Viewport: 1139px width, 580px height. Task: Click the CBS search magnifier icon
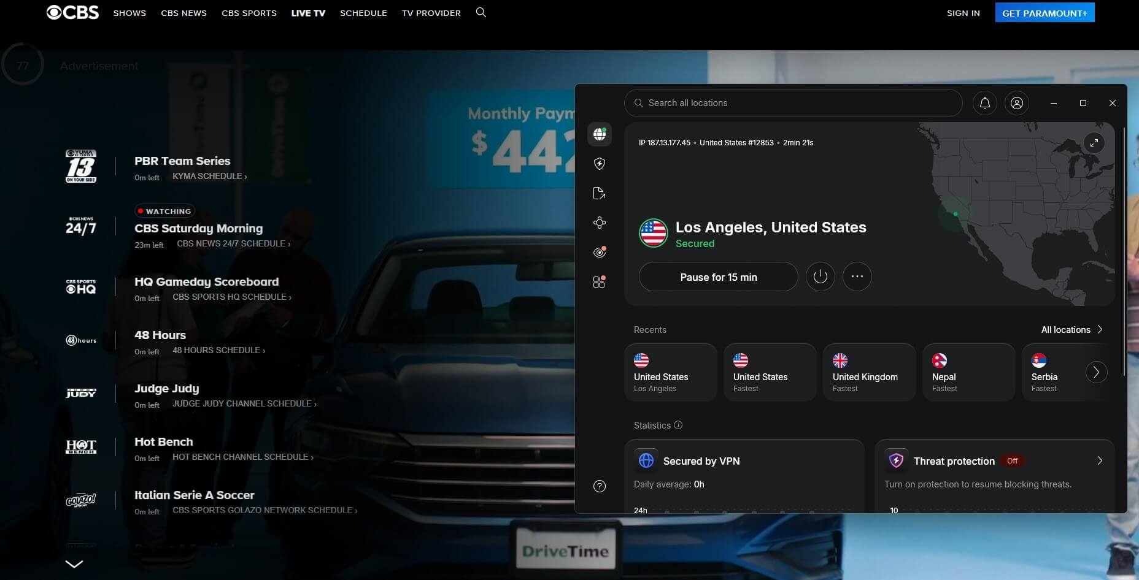[481, 12]
